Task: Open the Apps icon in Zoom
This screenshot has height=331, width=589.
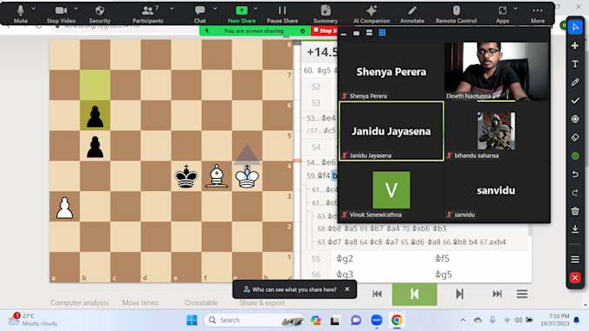Action: (x=502, y=14)
